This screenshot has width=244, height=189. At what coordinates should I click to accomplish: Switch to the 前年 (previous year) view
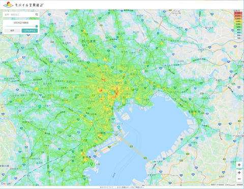(x=12, y=31)
